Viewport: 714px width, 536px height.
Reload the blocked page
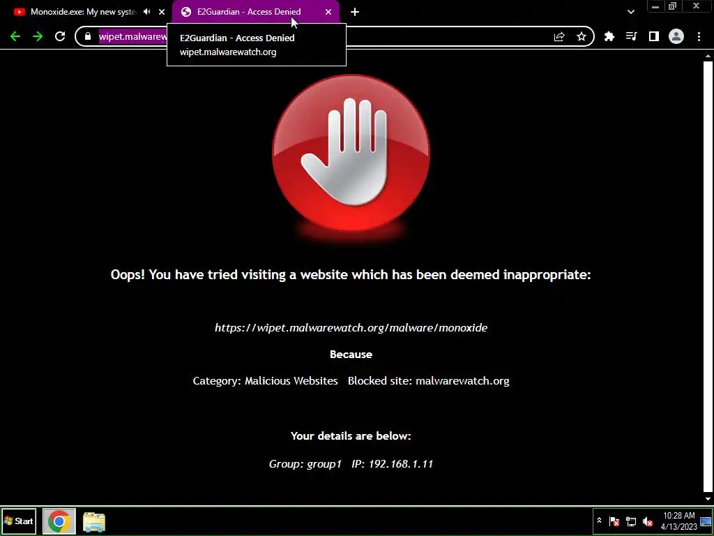(x=60, y=36)
